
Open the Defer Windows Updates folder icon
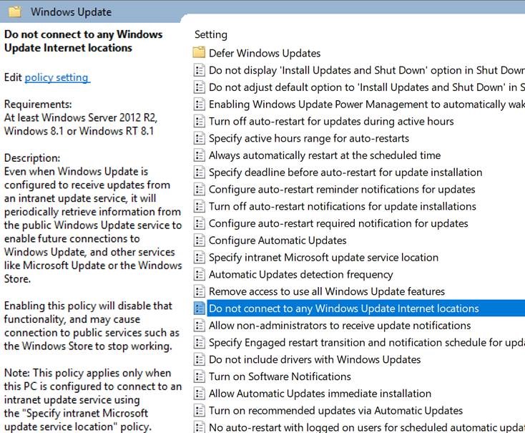199,53
